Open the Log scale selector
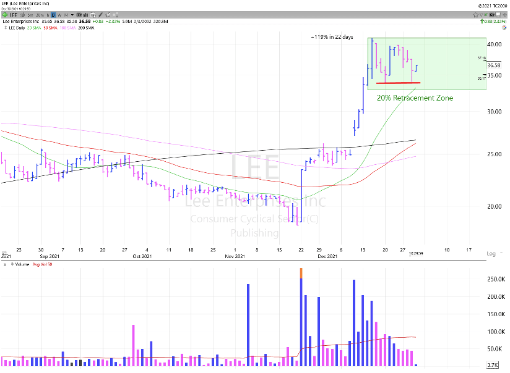 (491, 253)
